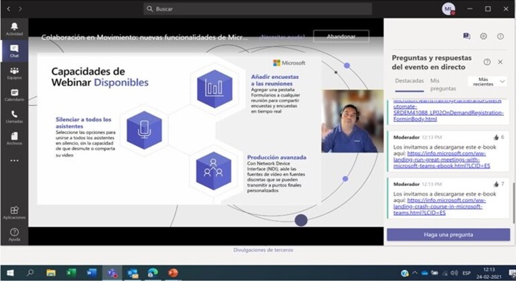Go forward with the right arrow

click(x=20, y=9)
